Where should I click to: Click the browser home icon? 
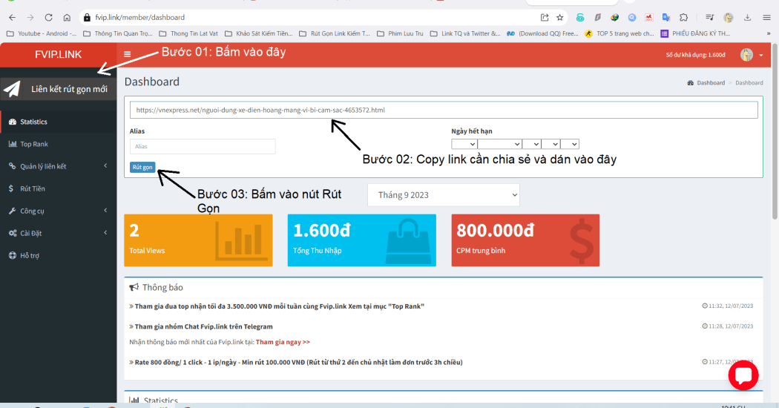67,17
